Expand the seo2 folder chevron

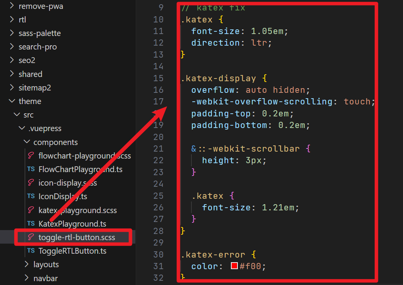pyautogui.click(x=12, y=60)
